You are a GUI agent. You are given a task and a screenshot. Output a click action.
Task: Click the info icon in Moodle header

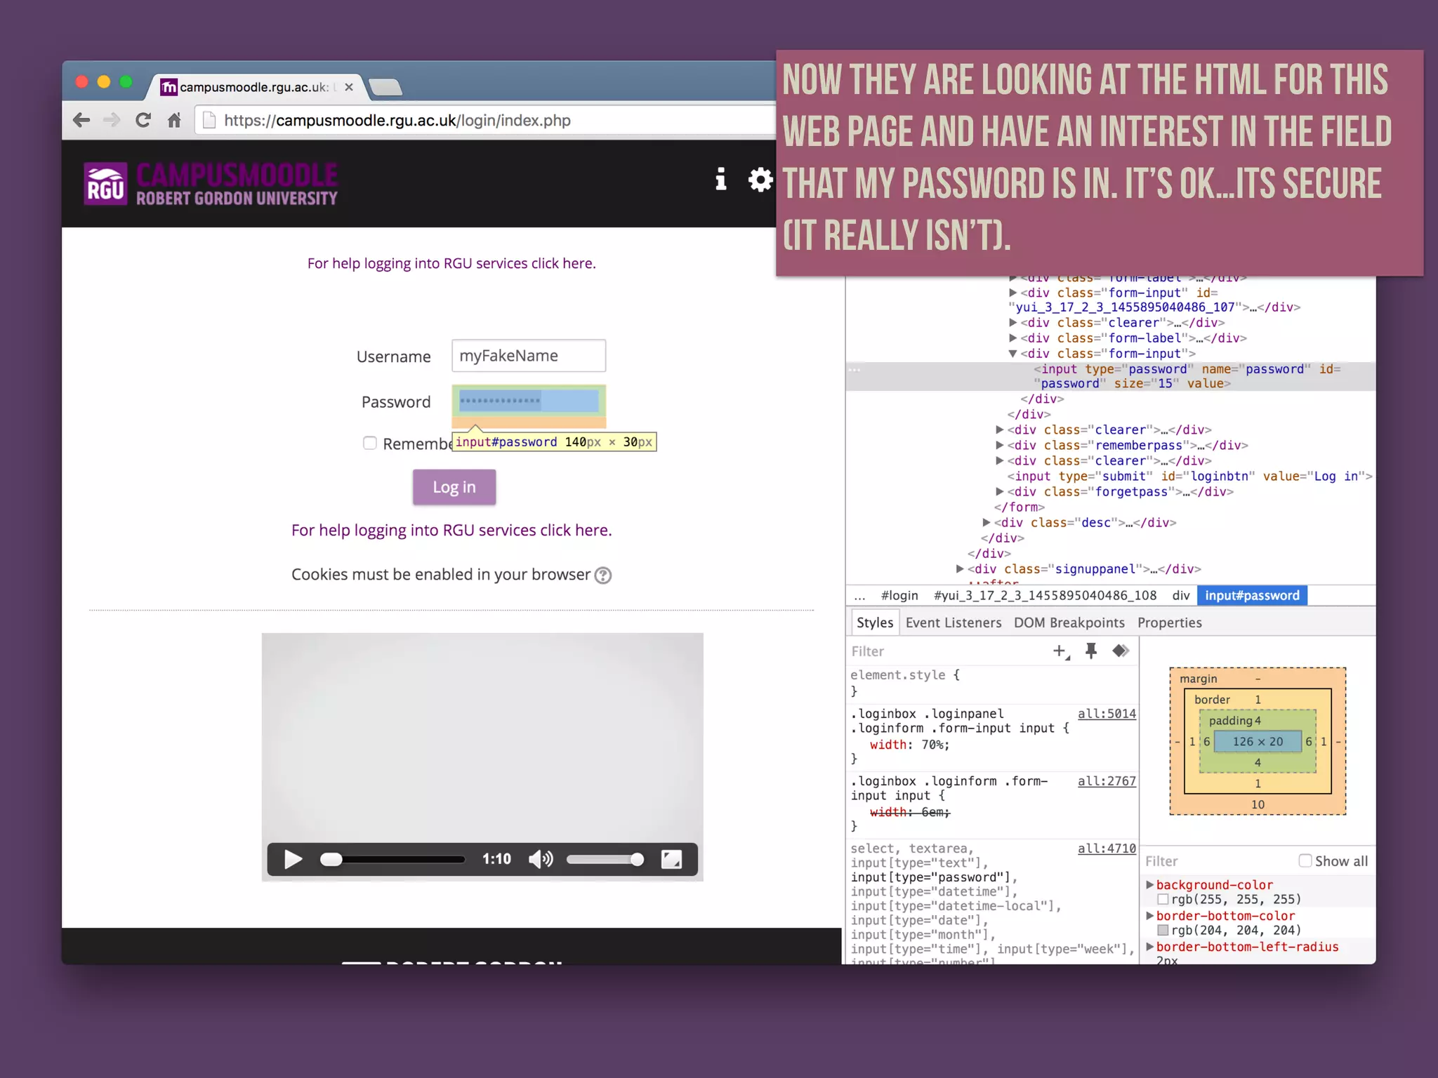tap(720, 180)
